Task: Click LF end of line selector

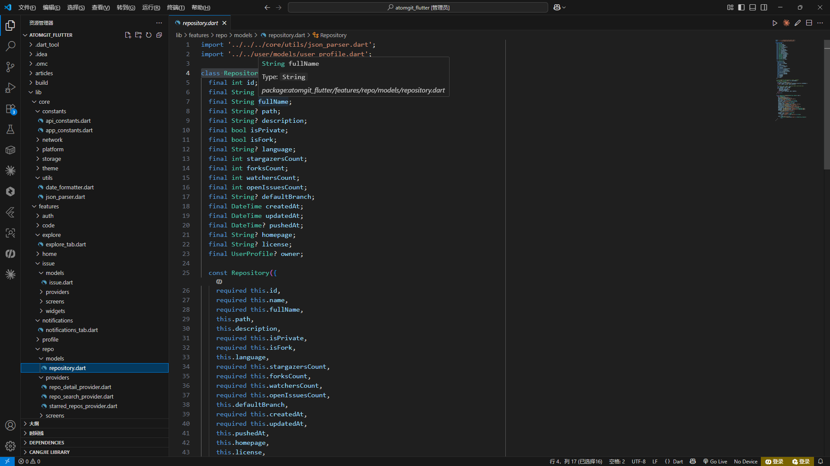Action: pyautogui.click(x=655, y=461)
